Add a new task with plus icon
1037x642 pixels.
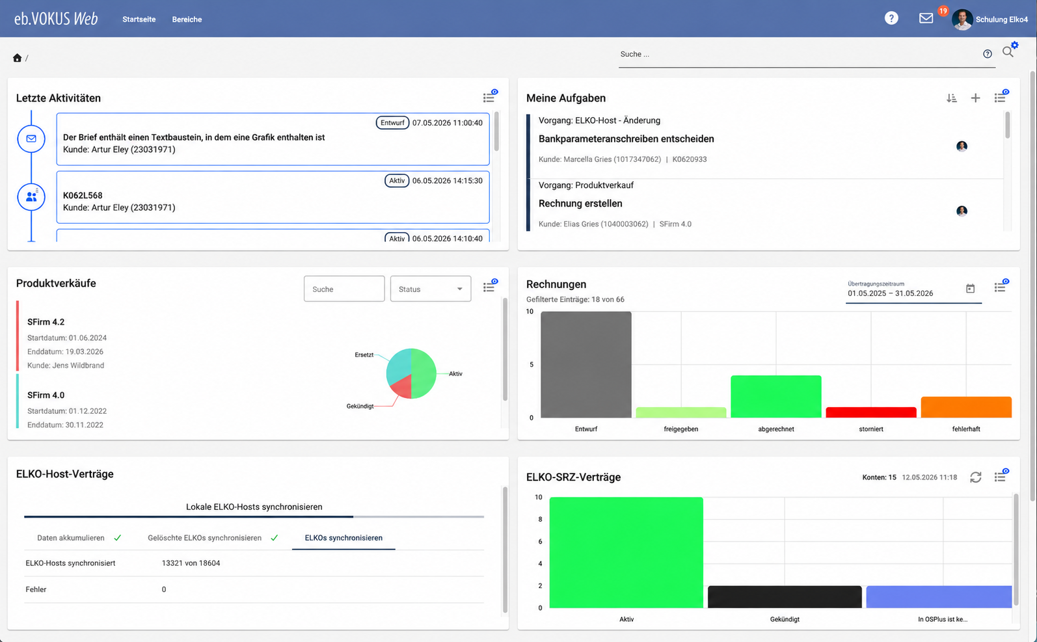click(975, 98)
